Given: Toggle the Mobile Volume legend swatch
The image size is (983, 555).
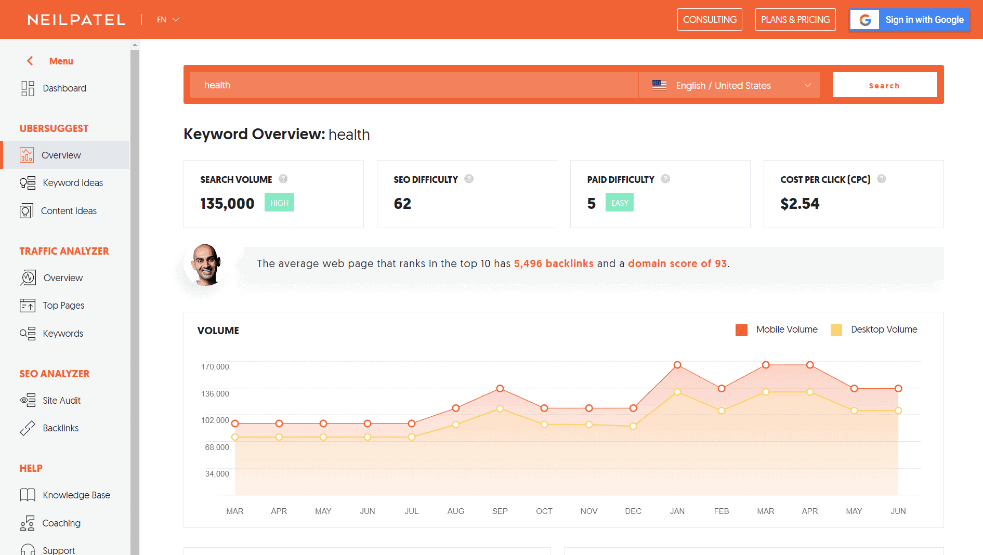Looking at the screenshot, I should [x=742, y=330].
